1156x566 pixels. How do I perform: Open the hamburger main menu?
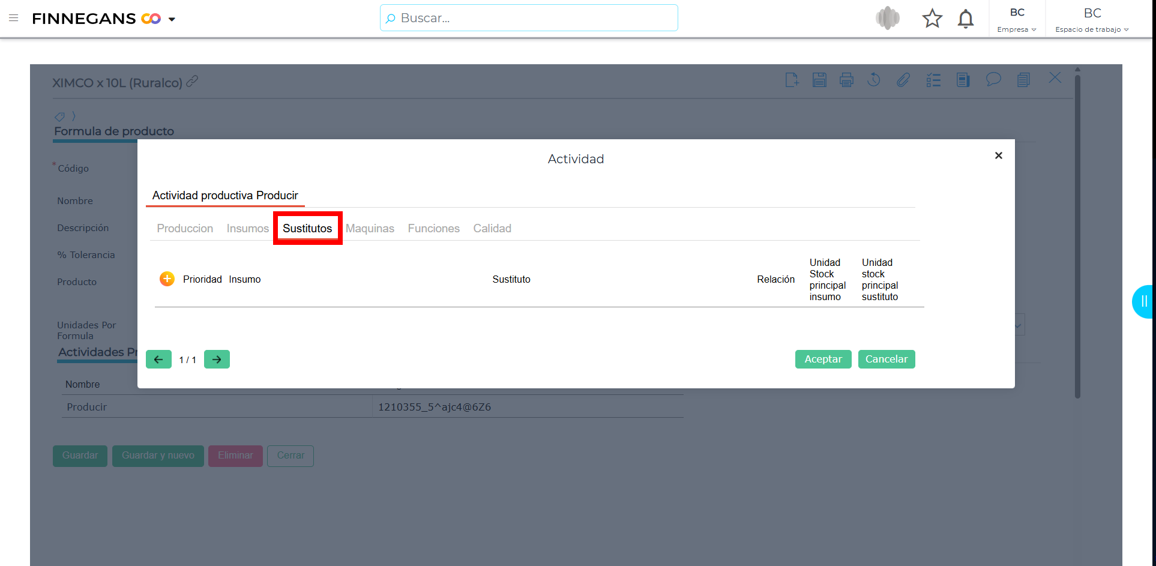coord(14,18)
